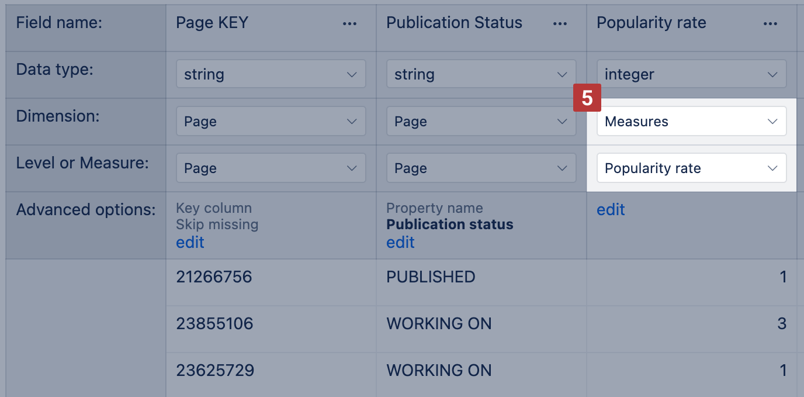
Task: Edit advanced options for Publication Status
Action: pos(400,242)
